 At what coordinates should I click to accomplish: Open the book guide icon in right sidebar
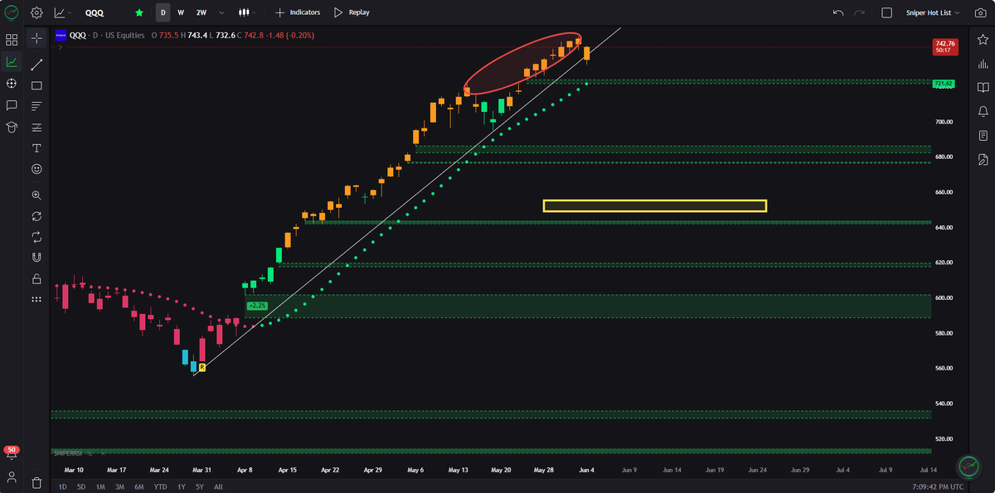pos(983,87)
